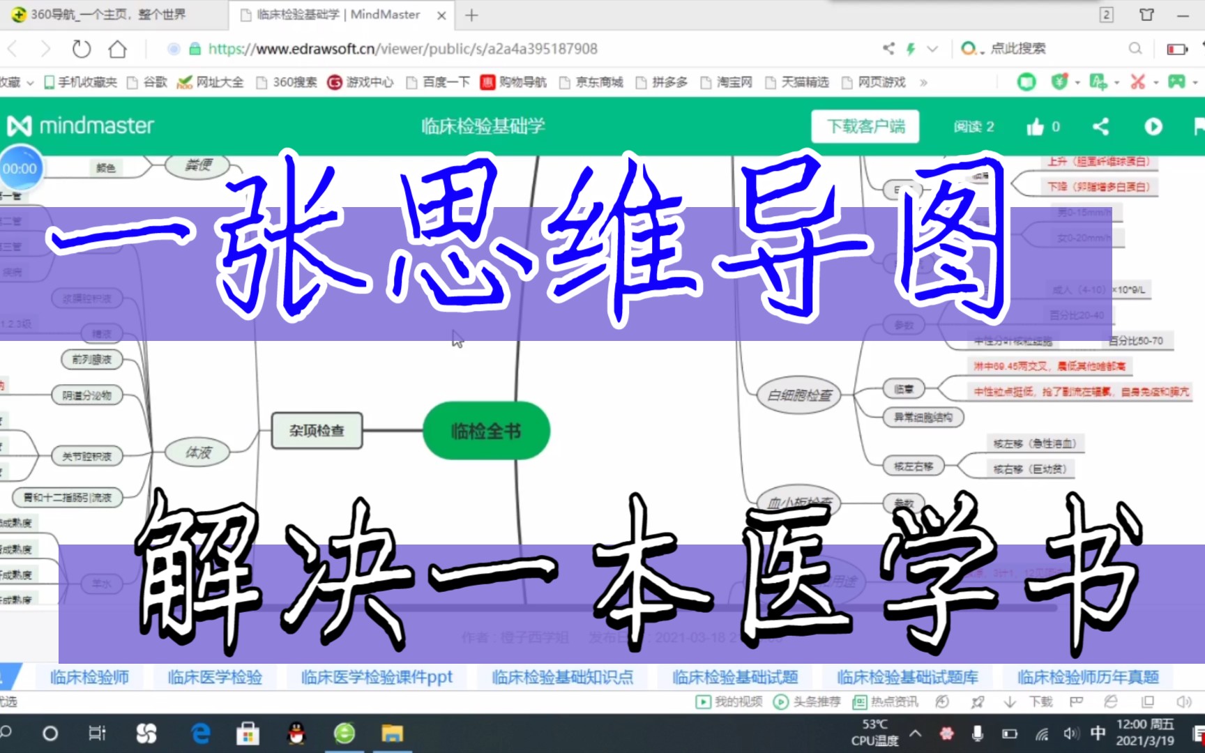Start slideshow with the play icon
The image size is (1205, 753).
click(1153, 126)
